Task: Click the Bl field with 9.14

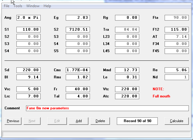Action: (x=28, y=77)
